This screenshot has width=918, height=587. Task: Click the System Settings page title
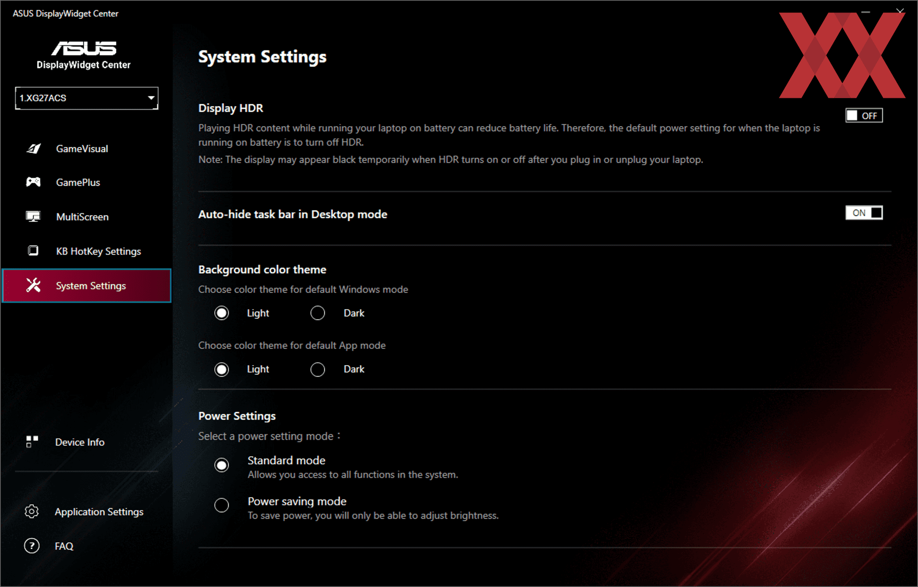[x=262, y=56]
